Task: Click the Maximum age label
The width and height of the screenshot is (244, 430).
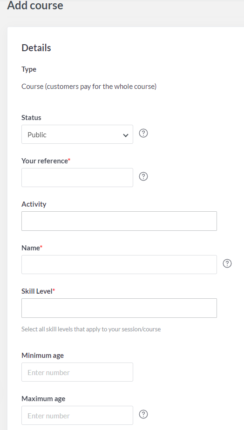Action: click(43, 399)
